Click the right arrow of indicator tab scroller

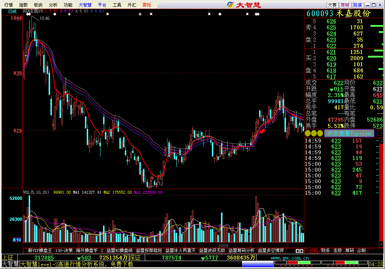click(x=302, y=251)
